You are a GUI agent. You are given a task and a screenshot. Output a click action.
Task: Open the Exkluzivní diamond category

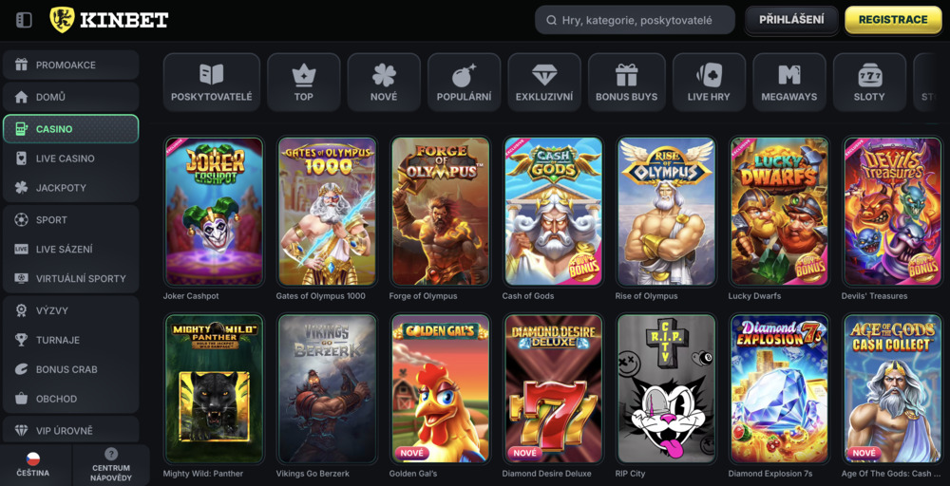[544, 83]
